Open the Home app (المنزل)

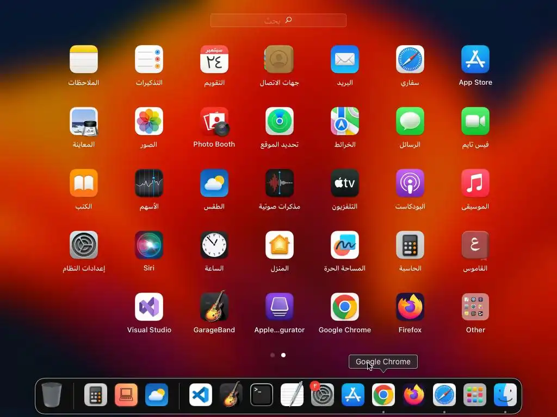tap(279, 245)
